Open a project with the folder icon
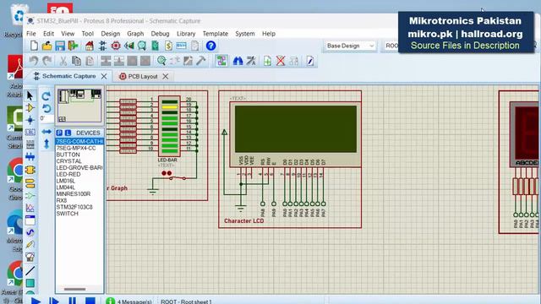 click(47, 46)
